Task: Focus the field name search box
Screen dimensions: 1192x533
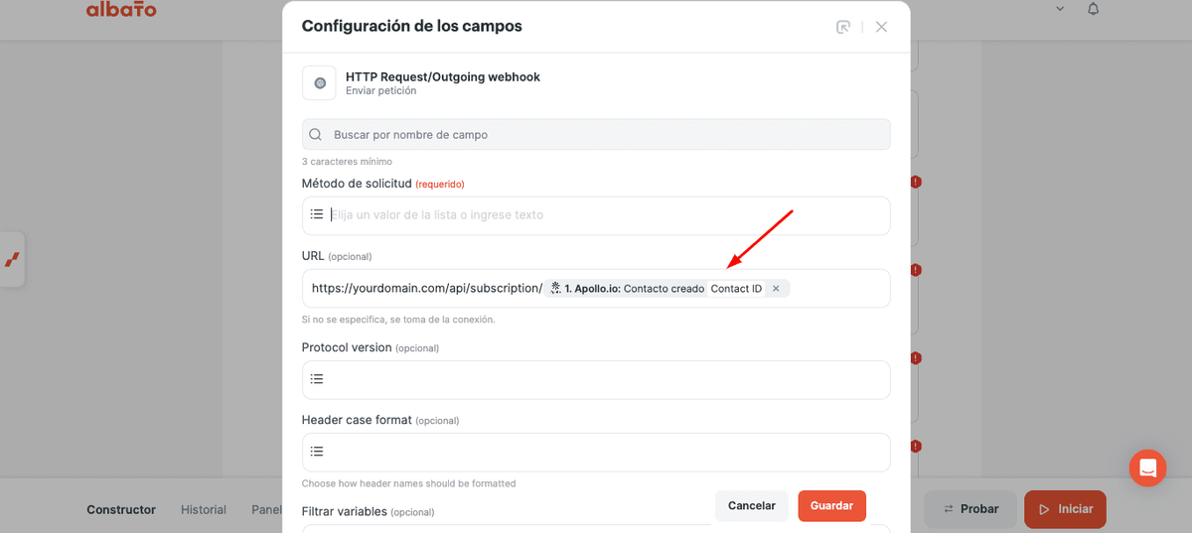Action: (x=596, y=134)
